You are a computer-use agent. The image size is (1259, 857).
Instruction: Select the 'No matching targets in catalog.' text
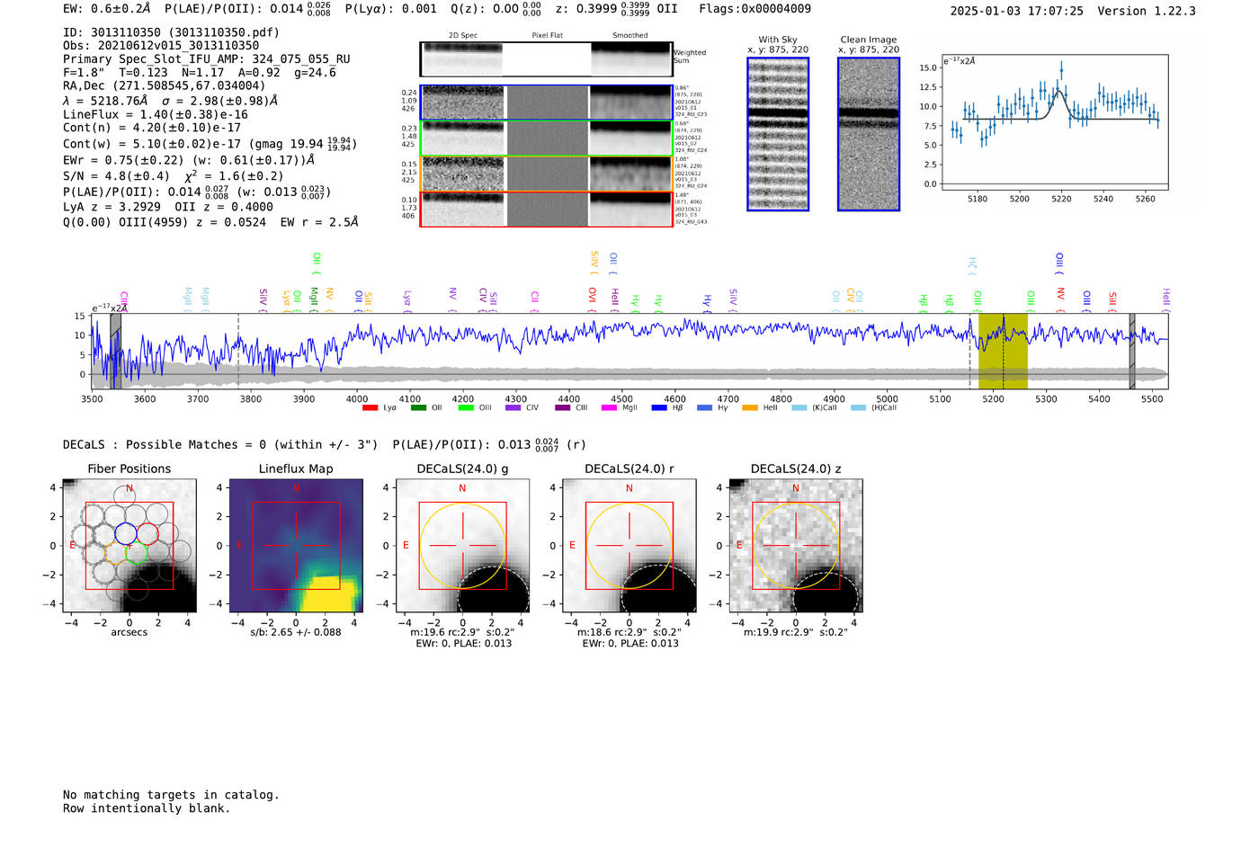coord(171,795)
